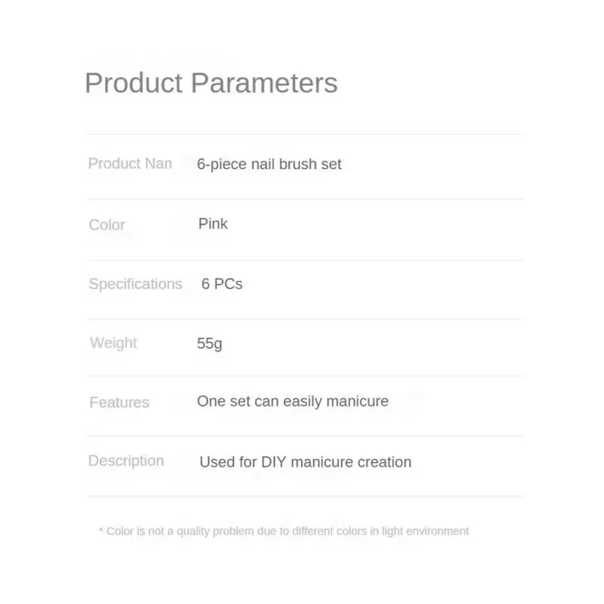Viewport: 604px width, 604px height.
Task: Click One set can easily manicure text
Action: [x=292, y=402]
